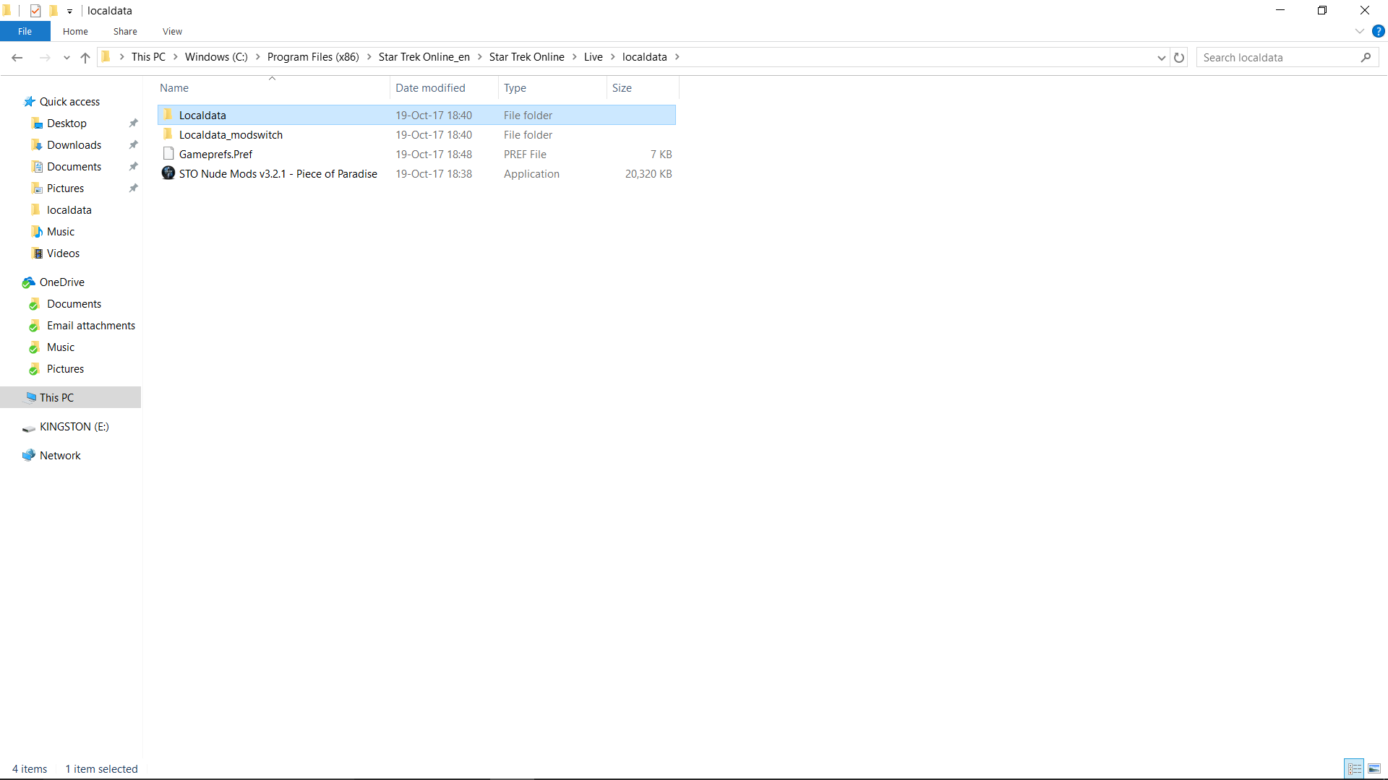Viewport: 1388px width, 780px height.
Task: Sort by Date modified column header
Action: (430, 88)
